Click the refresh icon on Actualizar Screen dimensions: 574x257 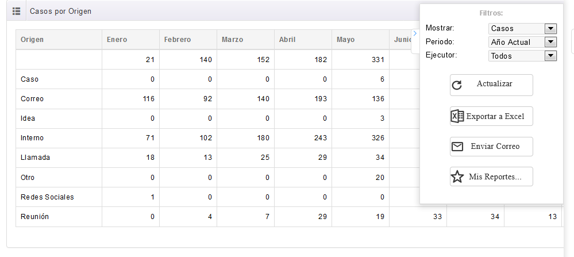click(x=457, y=85)
